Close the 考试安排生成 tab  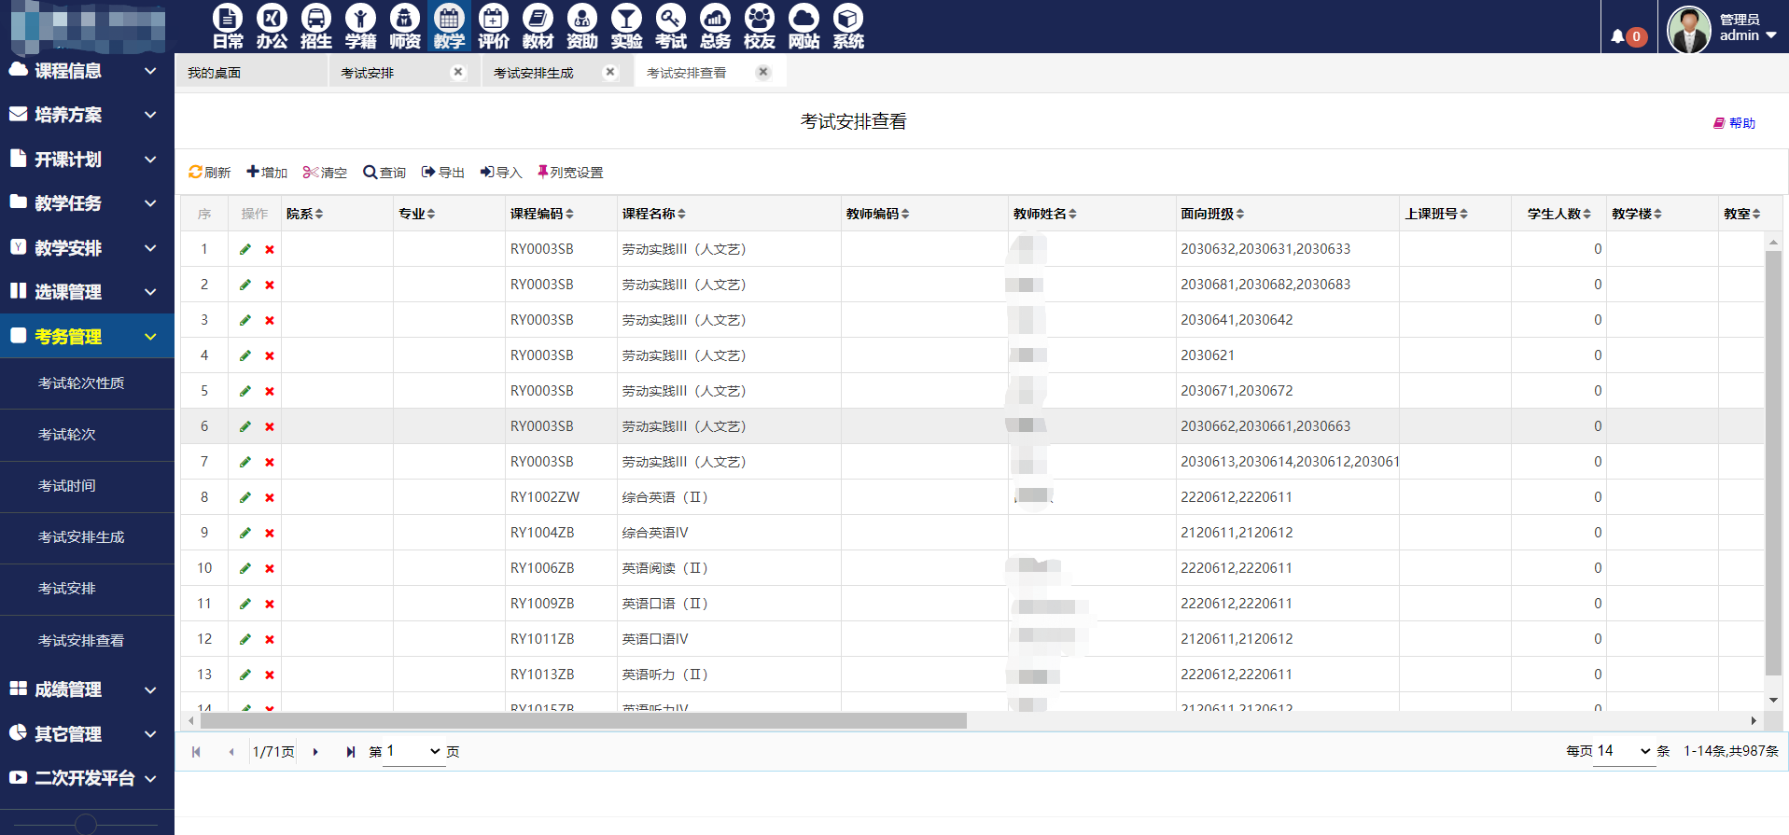[610, 72]
